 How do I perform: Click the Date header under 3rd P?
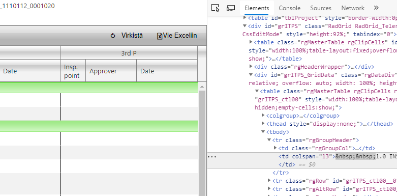click(167, 71)
